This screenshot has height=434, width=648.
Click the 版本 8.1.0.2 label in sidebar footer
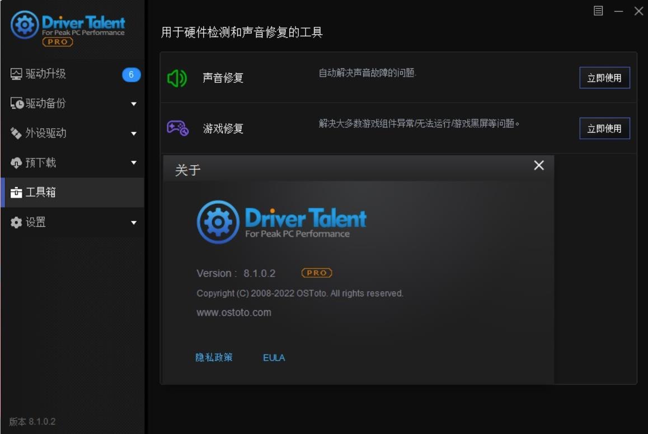tap(32, 422)
